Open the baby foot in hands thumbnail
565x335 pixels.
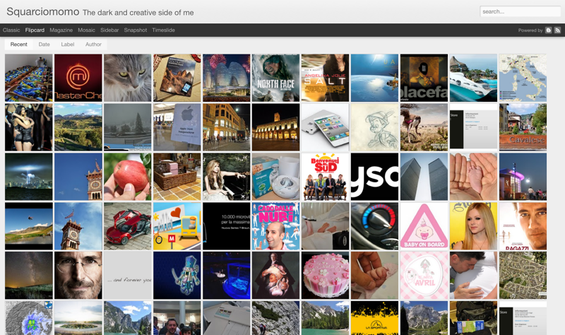[x=473, y=177]
